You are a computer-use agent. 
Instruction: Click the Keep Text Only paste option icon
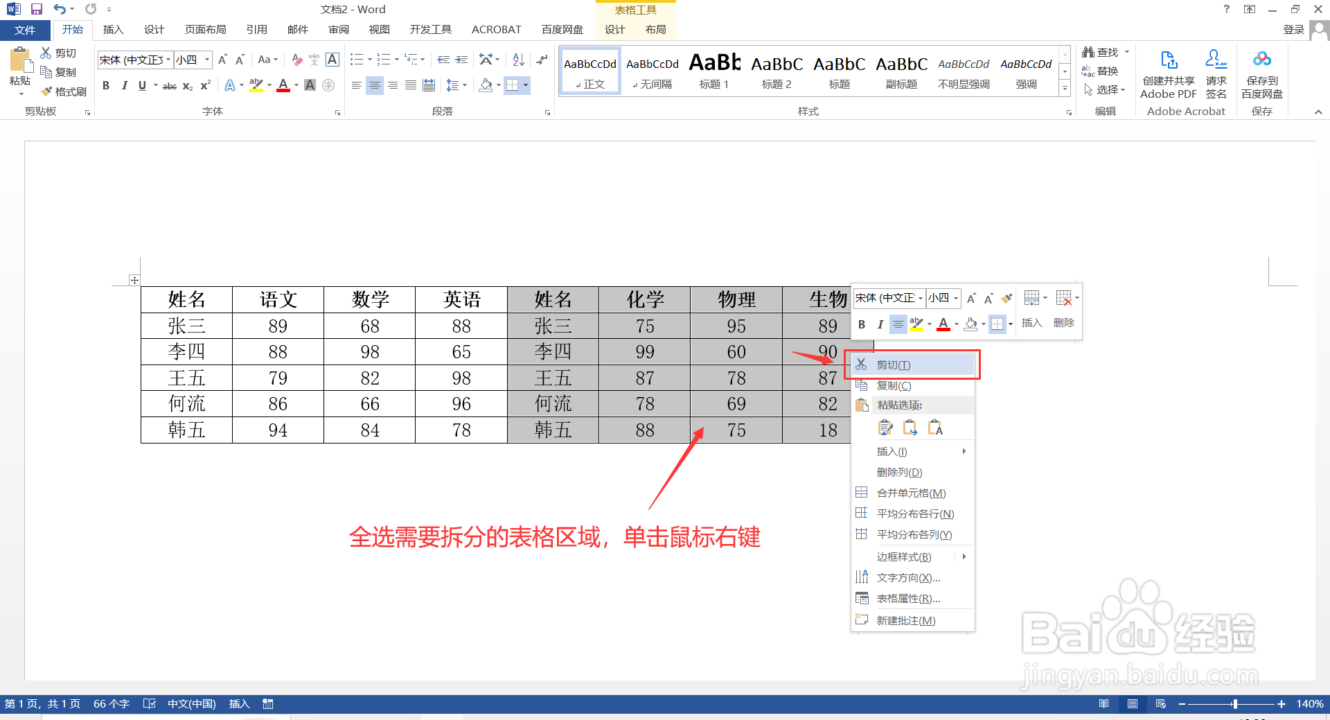(x=935, y=428)
